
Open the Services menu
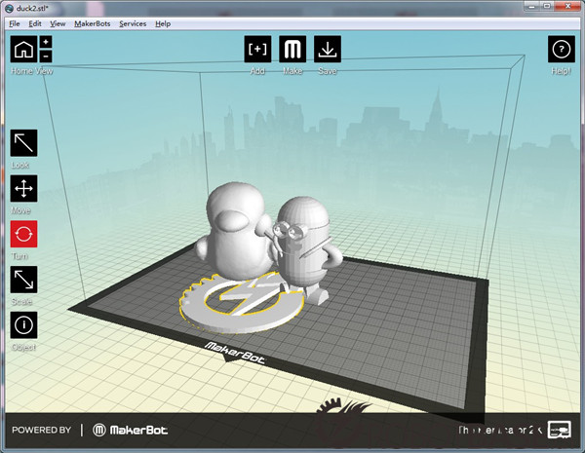(x=133, y=23)
